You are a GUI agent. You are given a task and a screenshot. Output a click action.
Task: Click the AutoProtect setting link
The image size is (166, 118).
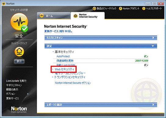point(63,56)
